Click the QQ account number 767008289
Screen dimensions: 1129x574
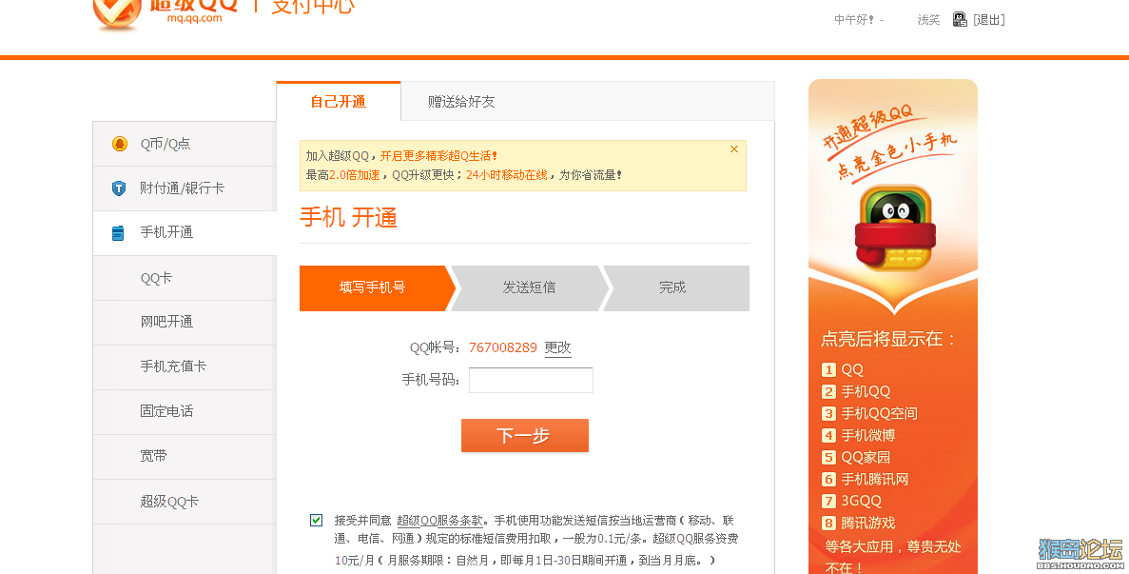(502, 347)
